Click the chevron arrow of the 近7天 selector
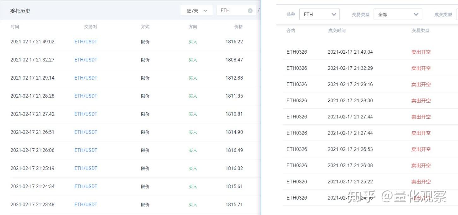Viewport: 458px width, 215px height. coord(206,11)
